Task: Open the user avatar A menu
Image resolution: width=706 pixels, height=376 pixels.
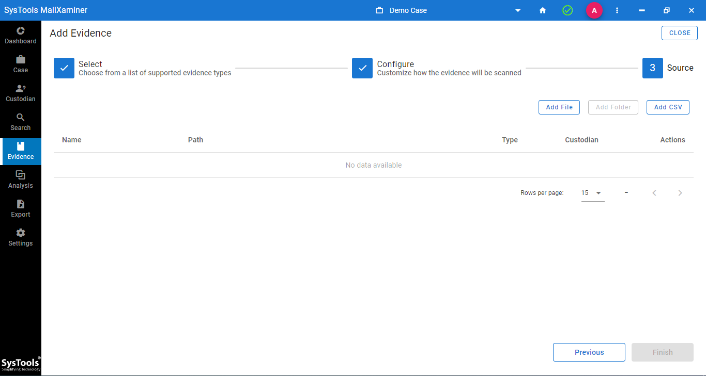Action: click(594, 10)
